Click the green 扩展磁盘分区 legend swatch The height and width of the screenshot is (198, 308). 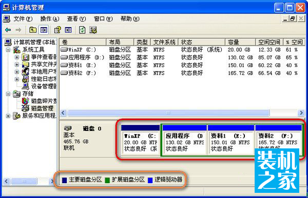point(107,180)
